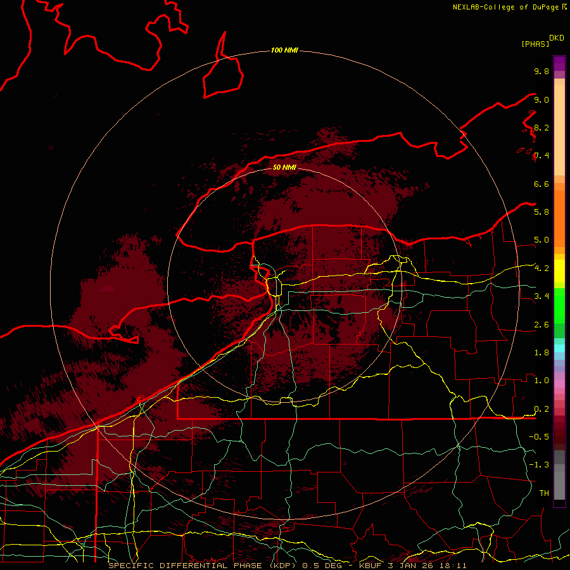Click the KBUF 3 JAN 26 18:11 timestamp
The width and height of the screenshot is (570, 570).
click(412, 566)
